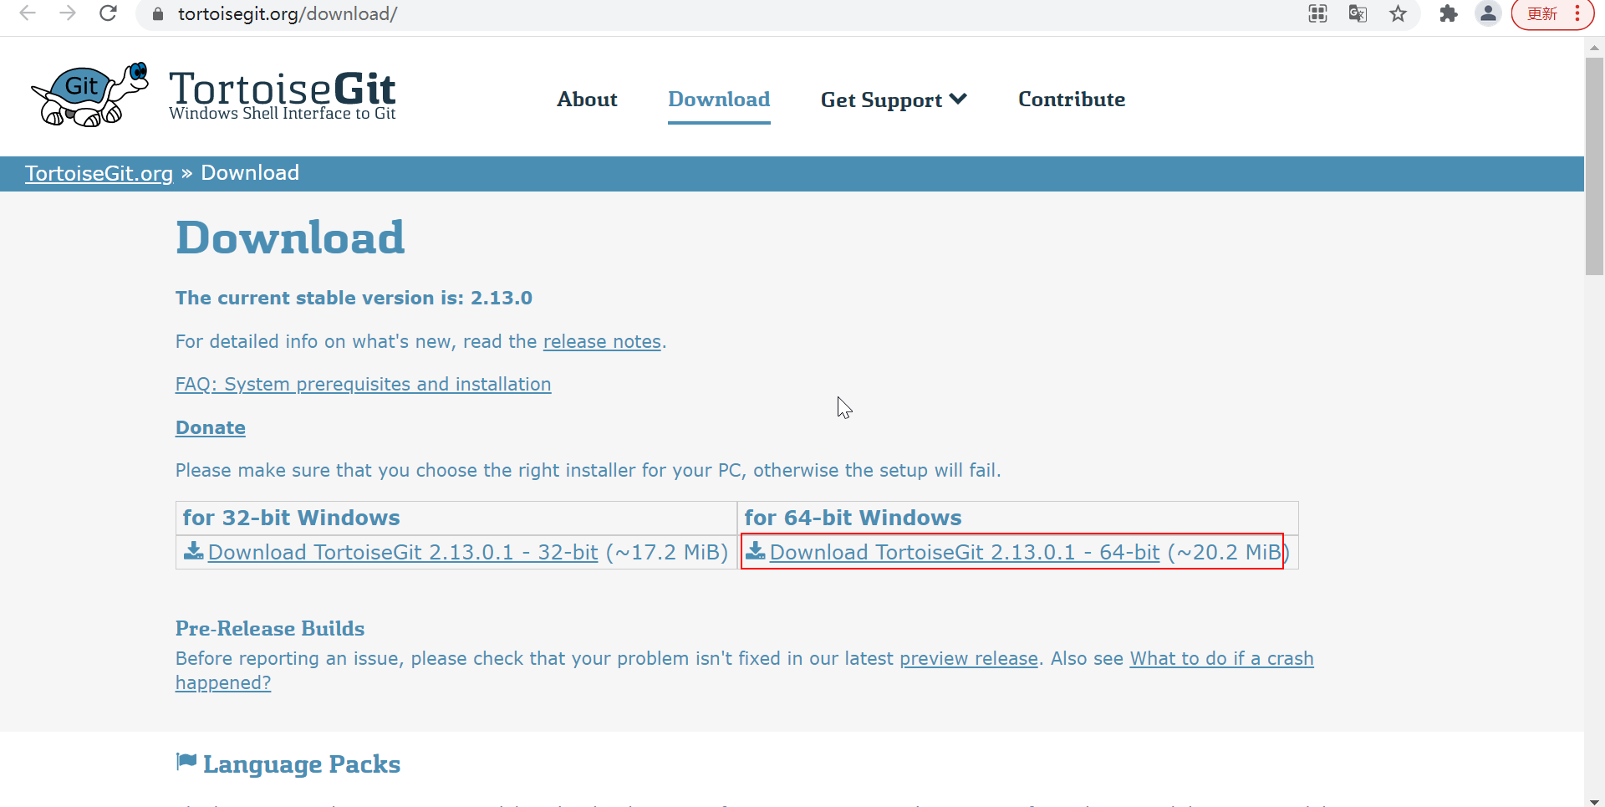
Task: Open the Download menu item
Action: 719,100
